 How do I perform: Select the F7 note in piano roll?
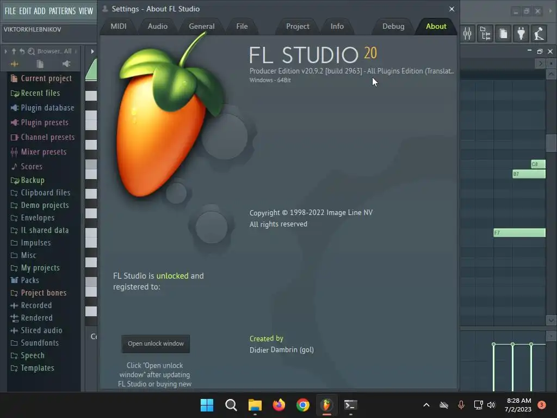519,233
